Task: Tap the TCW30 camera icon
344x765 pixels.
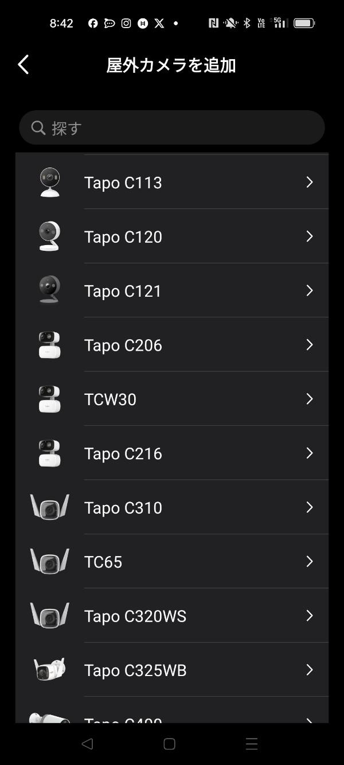Action: point(50,399)
